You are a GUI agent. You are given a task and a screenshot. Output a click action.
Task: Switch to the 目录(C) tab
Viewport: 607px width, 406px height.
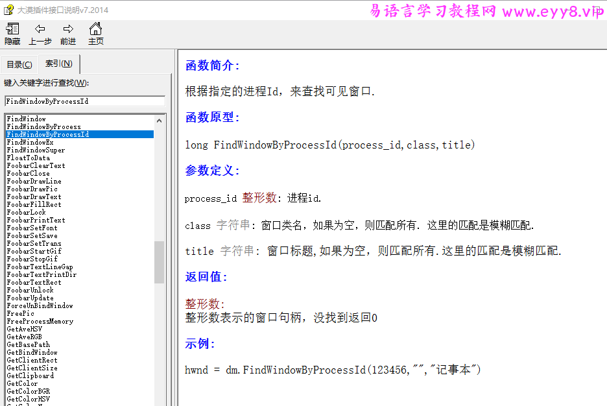[x=19, y=64]
